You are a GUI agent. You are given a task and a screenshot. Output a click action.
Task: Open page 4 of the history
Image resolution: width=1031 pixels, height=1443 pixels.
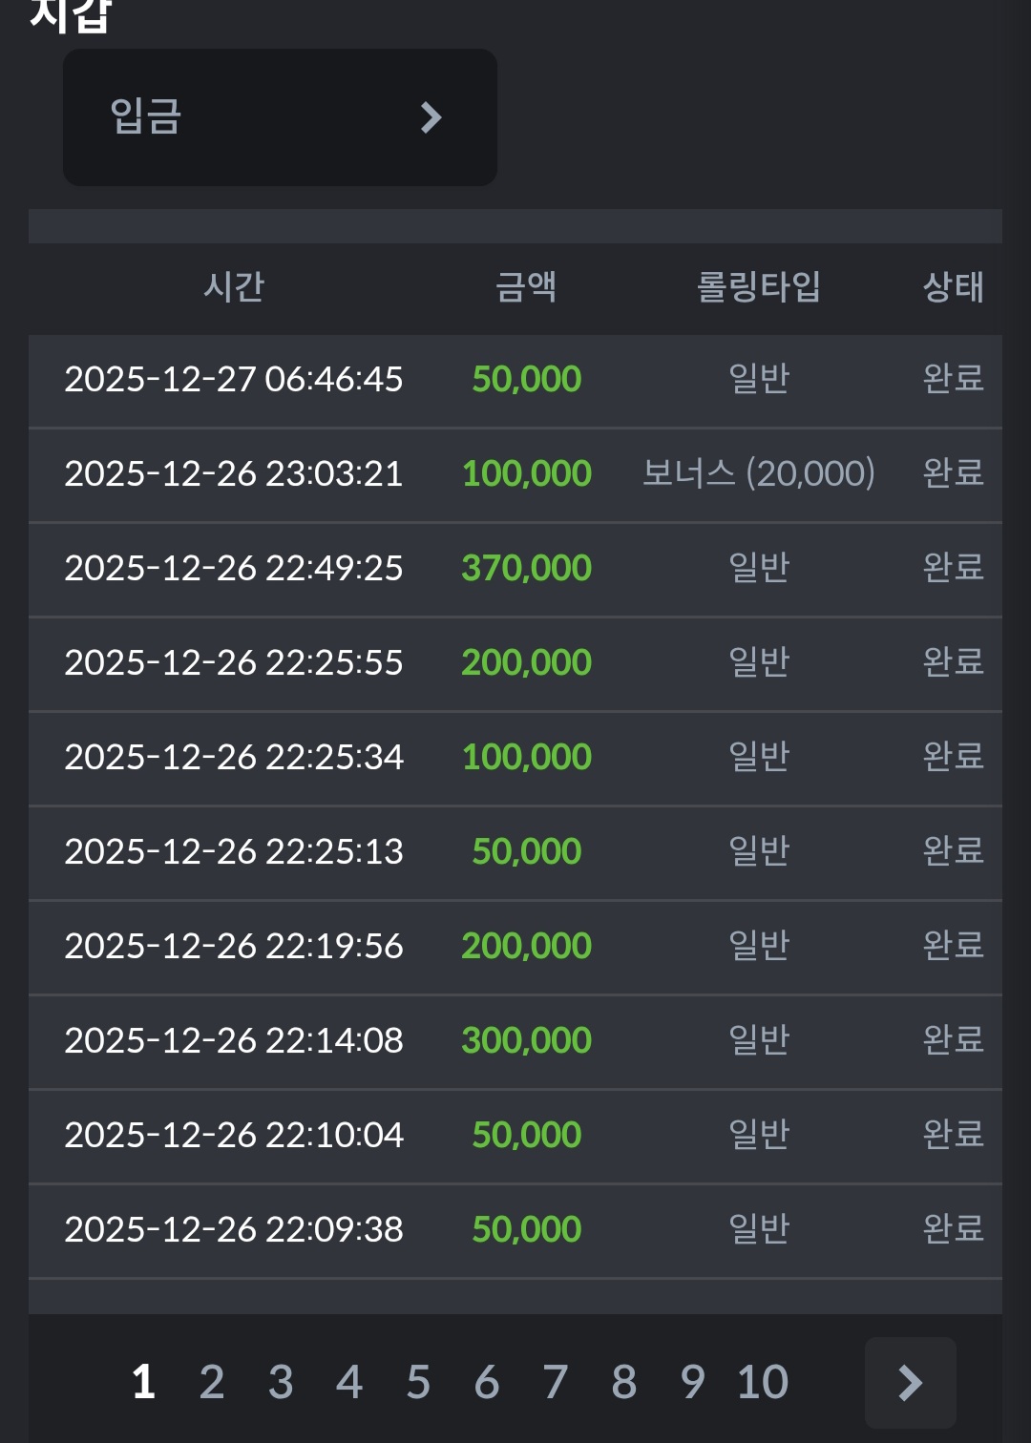[x=349, y=1382]
